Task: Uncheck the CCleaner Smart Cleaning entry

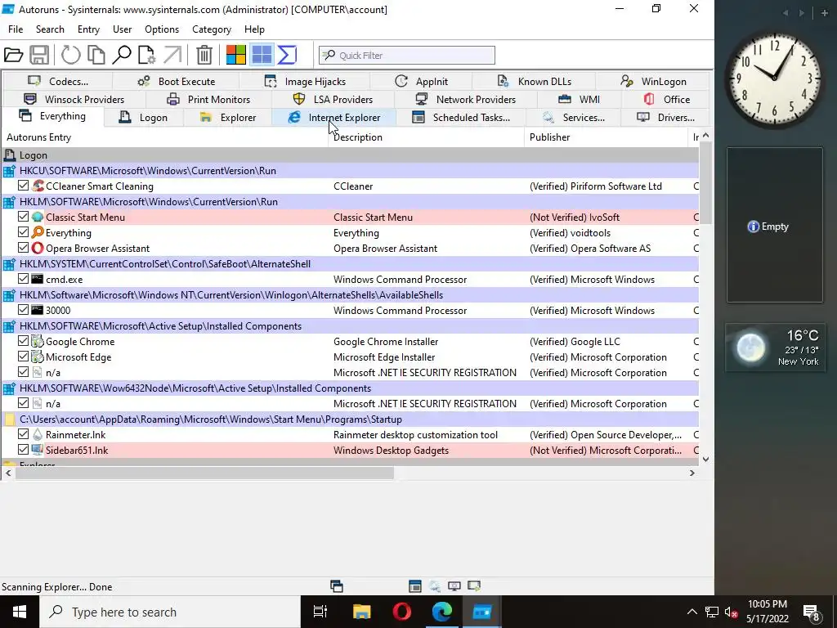Action: pos(23,186)
